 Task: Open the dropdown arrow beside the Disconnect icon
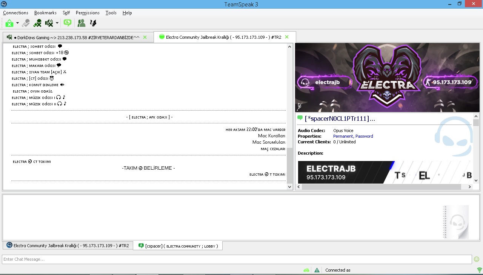pos(17,23)
